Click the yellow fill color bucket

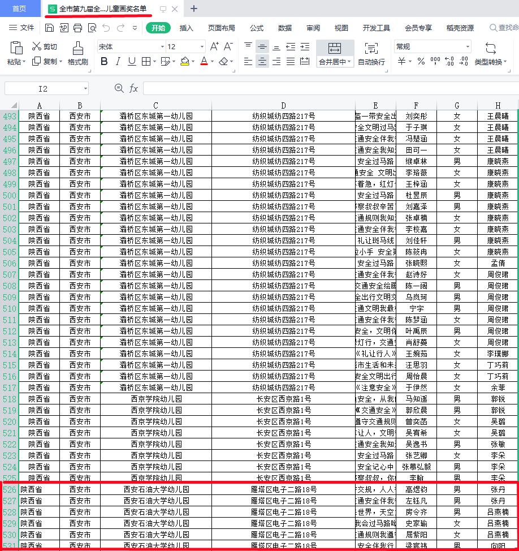185,62
